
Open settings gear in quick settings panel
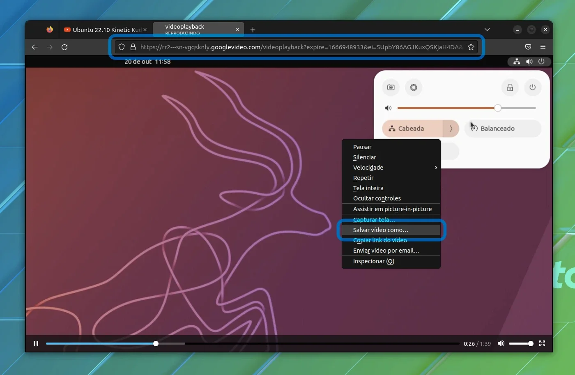[x=414, y=87]
